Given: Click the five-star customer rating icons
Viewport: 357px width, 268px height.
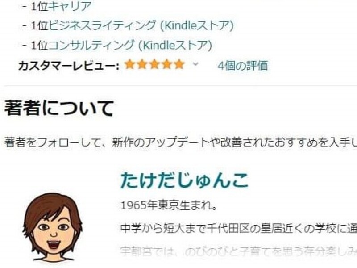Looking at the screenshot, I should [x=154, y=65].
